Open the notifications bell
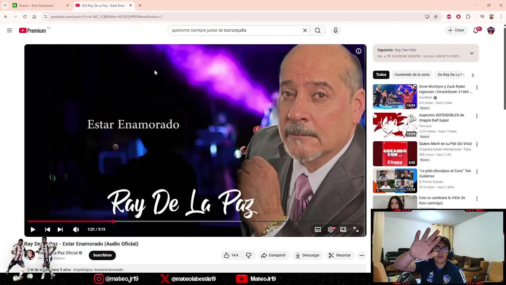This screenshot has height=285, width=506. [476, 30]
